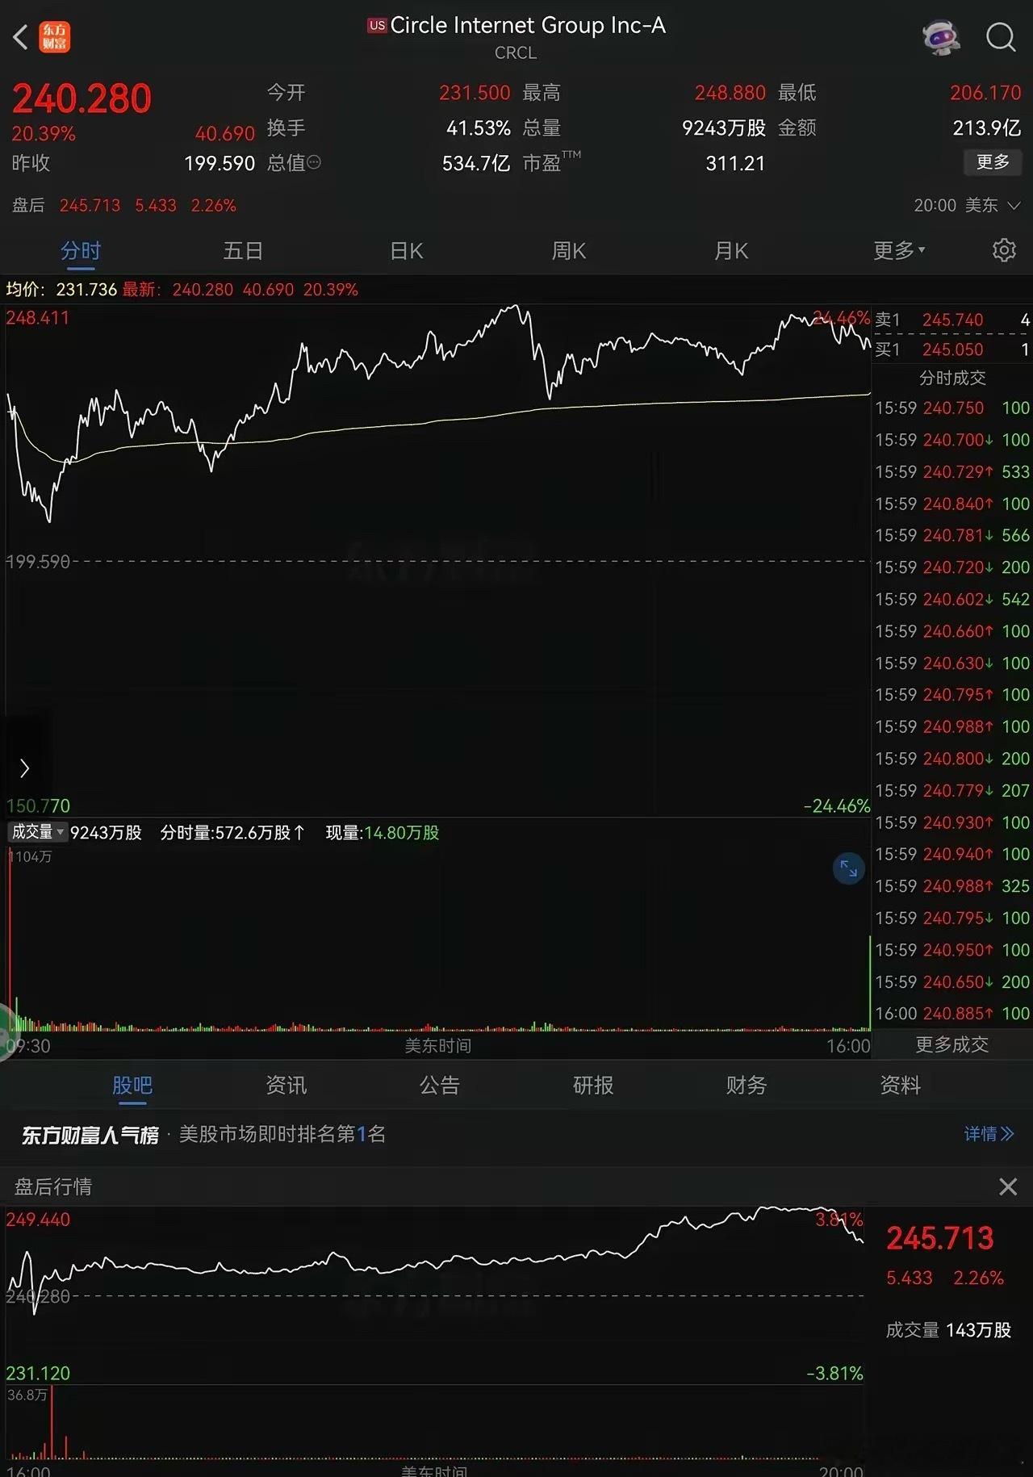Viewport: 1033px width, 1477px height.
Task: Tap the after-hours price 245.713 in header
Action: [x=90, y=205]
